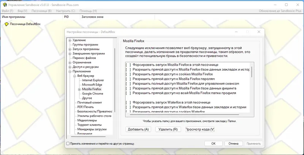Select Медиаплееры tree item

click(x=87, y=120)
